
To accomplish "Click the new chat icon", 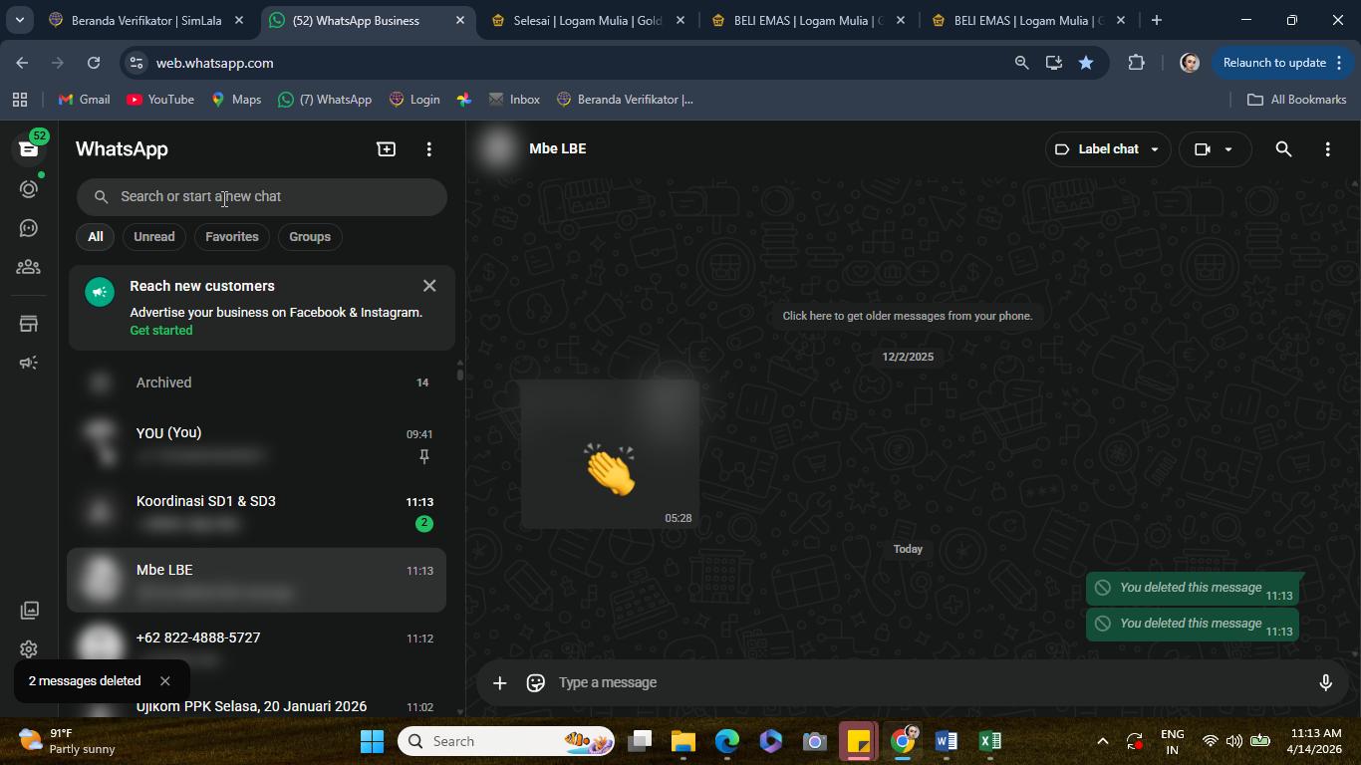I will pyautogui.click(x=386, y=149).
